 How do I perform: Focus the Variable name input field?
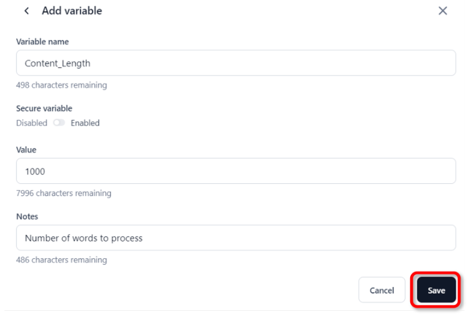[235, 63]
